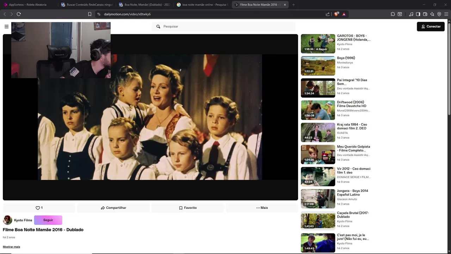Click the Pesquisar search field

(x=224, y=26)
